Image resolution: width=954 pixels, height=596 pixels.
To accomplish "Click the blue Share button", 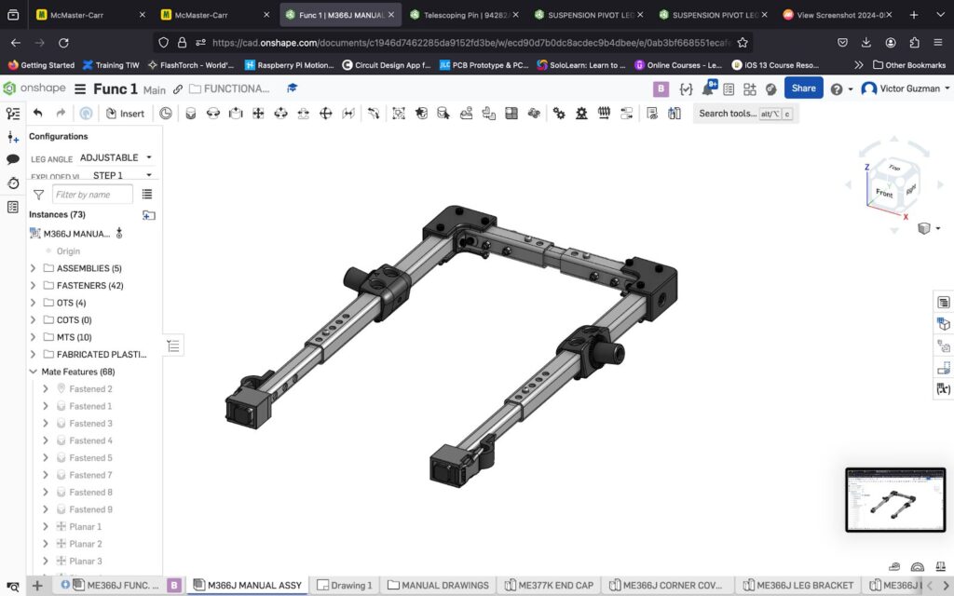I will point(803,88).
